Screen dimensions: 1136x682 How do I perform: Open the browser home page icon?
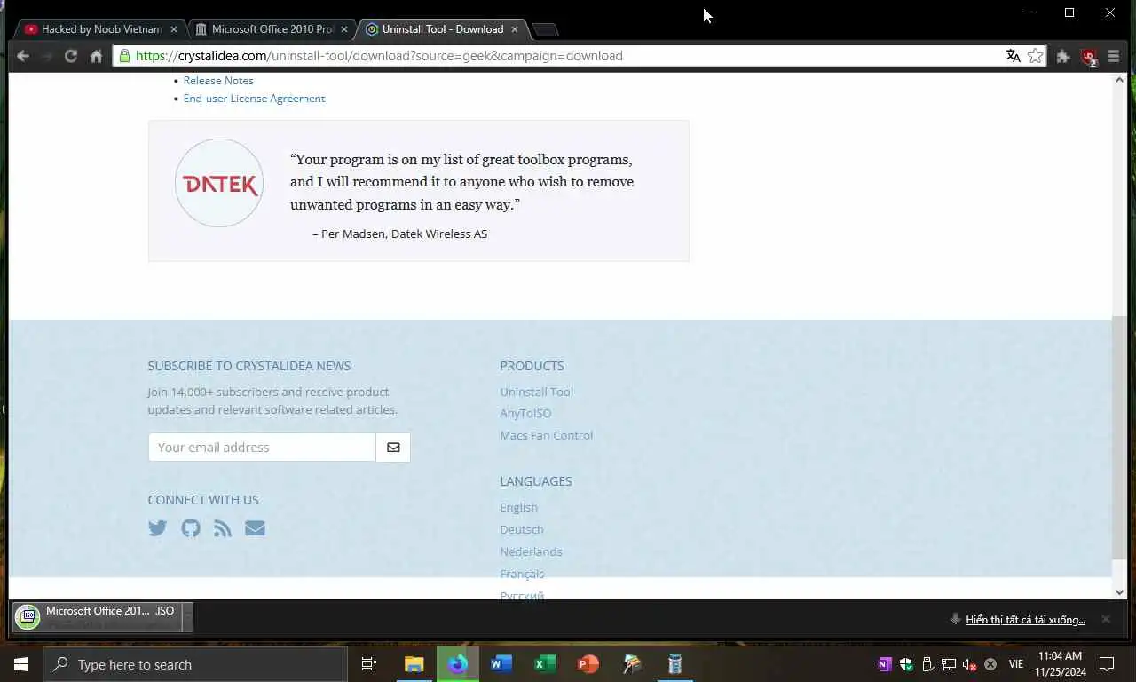96,56
